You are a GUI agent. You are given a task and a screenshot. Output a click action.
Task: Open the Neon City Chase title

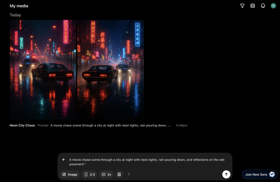[22, 126]
